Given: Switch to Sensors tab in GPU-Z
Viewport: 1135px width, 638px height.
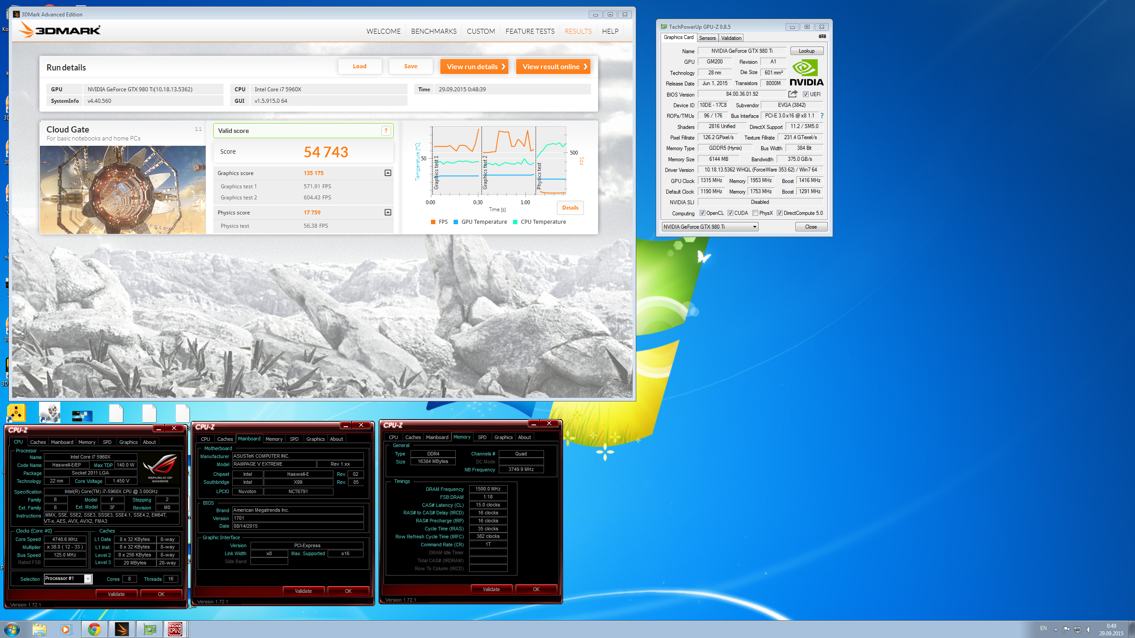Looking at the screenshot, I should coord(707,38).
